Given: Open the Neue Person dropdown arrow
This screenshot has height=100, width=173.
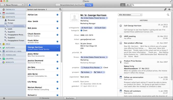Looking at the screenshot, I should tap(23, 5).
